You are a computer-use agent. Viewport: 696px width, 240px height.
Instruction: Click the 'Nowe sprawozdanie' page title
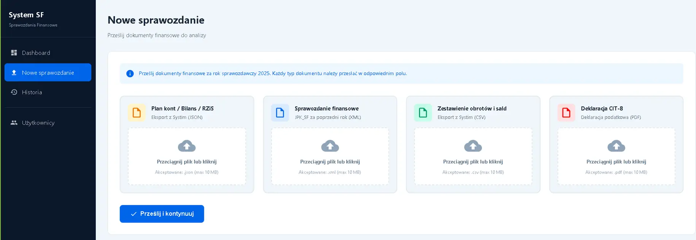pyautogui.click(x=156, y=20)
